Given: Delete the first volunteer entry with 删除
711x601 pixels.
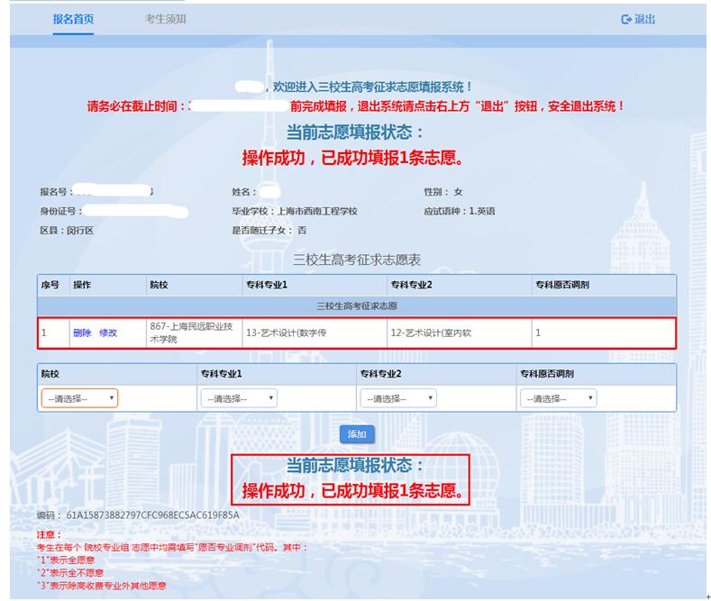Looking at the screenshot, I should tap(82, 333).
